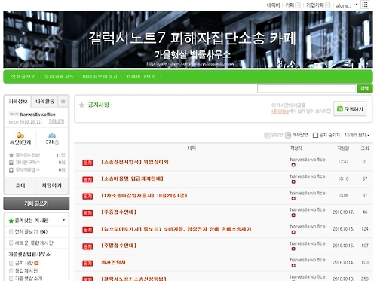Click the star favorite tab icon in cafe info panel
This screenshot has height=281, width=377.
pos(63,101)
